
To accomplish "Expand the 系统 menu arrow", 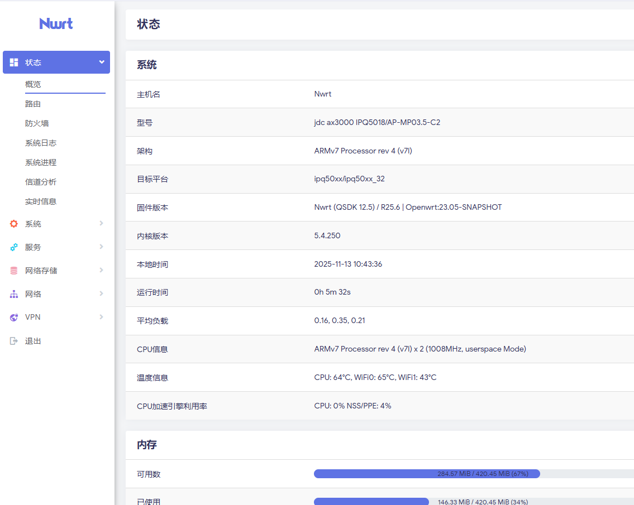I will 101,223.
